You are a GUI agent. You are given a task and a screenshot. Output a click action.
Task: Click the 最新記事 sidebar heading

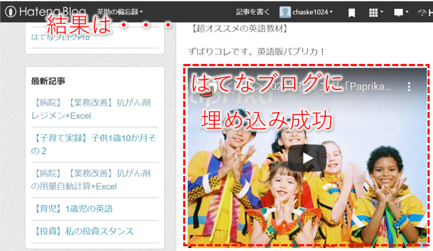pyautogui.click(x=48, y=81)
